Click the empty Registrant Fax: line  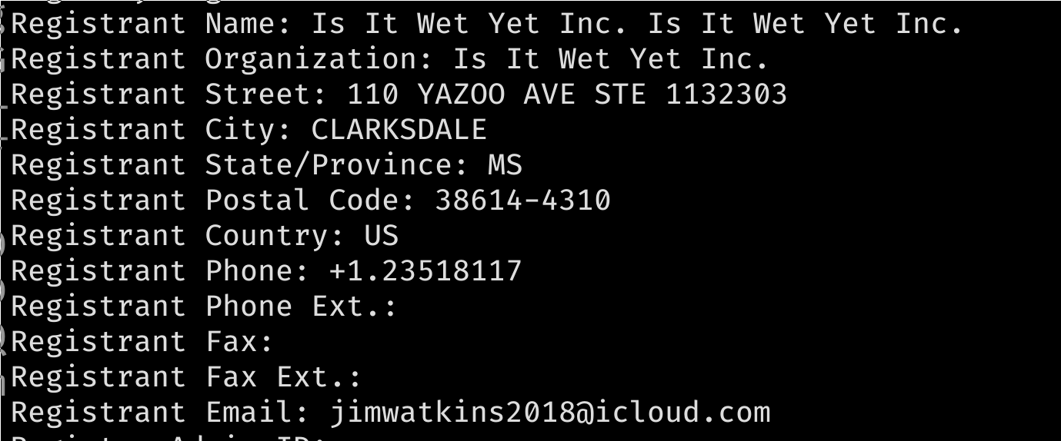coord(143,342)
